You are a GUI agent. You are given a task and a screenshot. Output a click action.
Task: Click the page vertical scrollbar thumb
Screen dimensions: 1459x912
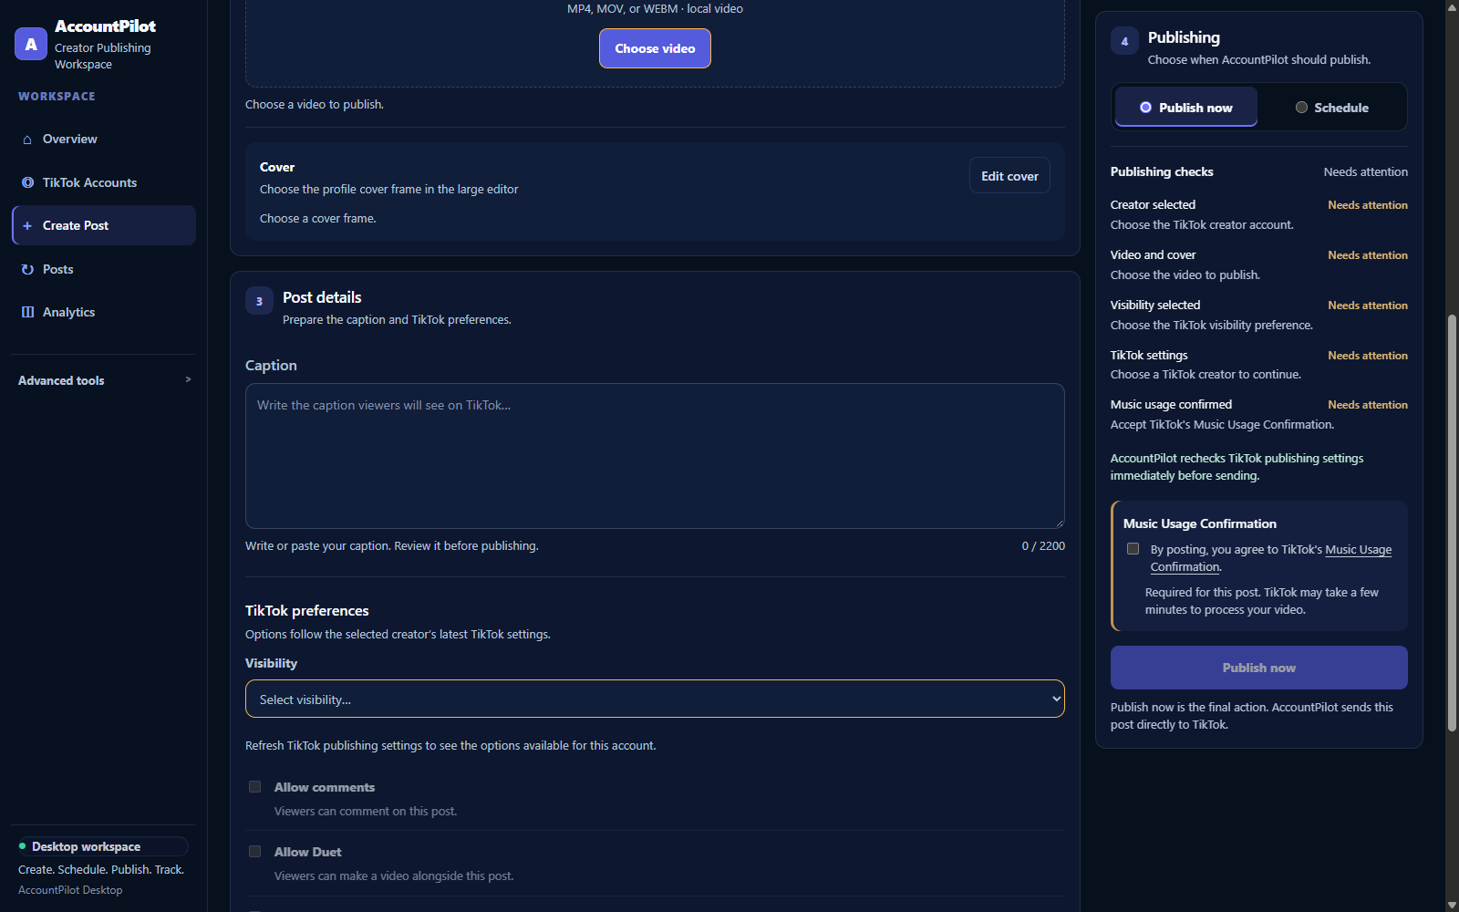point(1452,523)
